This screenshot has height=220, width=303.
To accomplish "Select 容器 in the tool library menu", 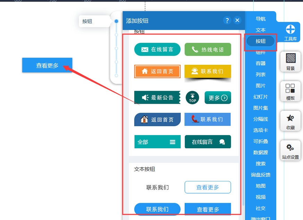I will pyautogui.click(x=261, y=63).
